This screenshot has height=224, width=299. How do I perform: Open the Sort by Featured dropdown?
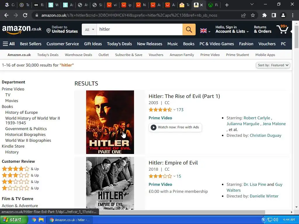273,65
